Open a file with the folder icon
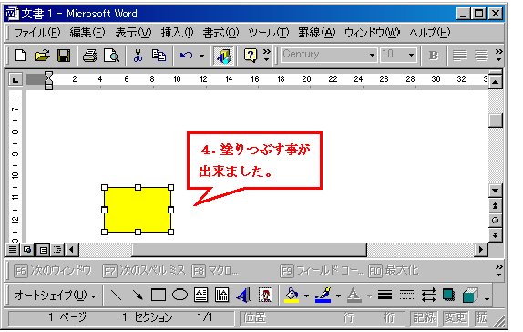Image resolution: width=523 pixels, height=332 pixels. click(x=42, y=55)
